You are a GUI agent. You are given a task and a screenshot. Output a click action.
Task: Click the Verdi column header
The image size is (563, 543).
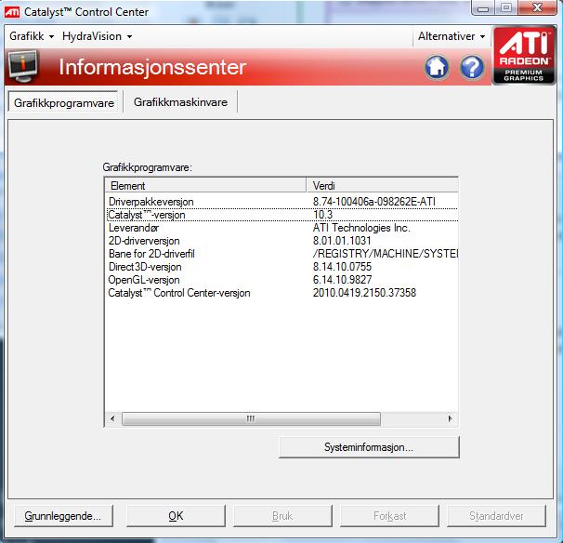click(383, 186)
